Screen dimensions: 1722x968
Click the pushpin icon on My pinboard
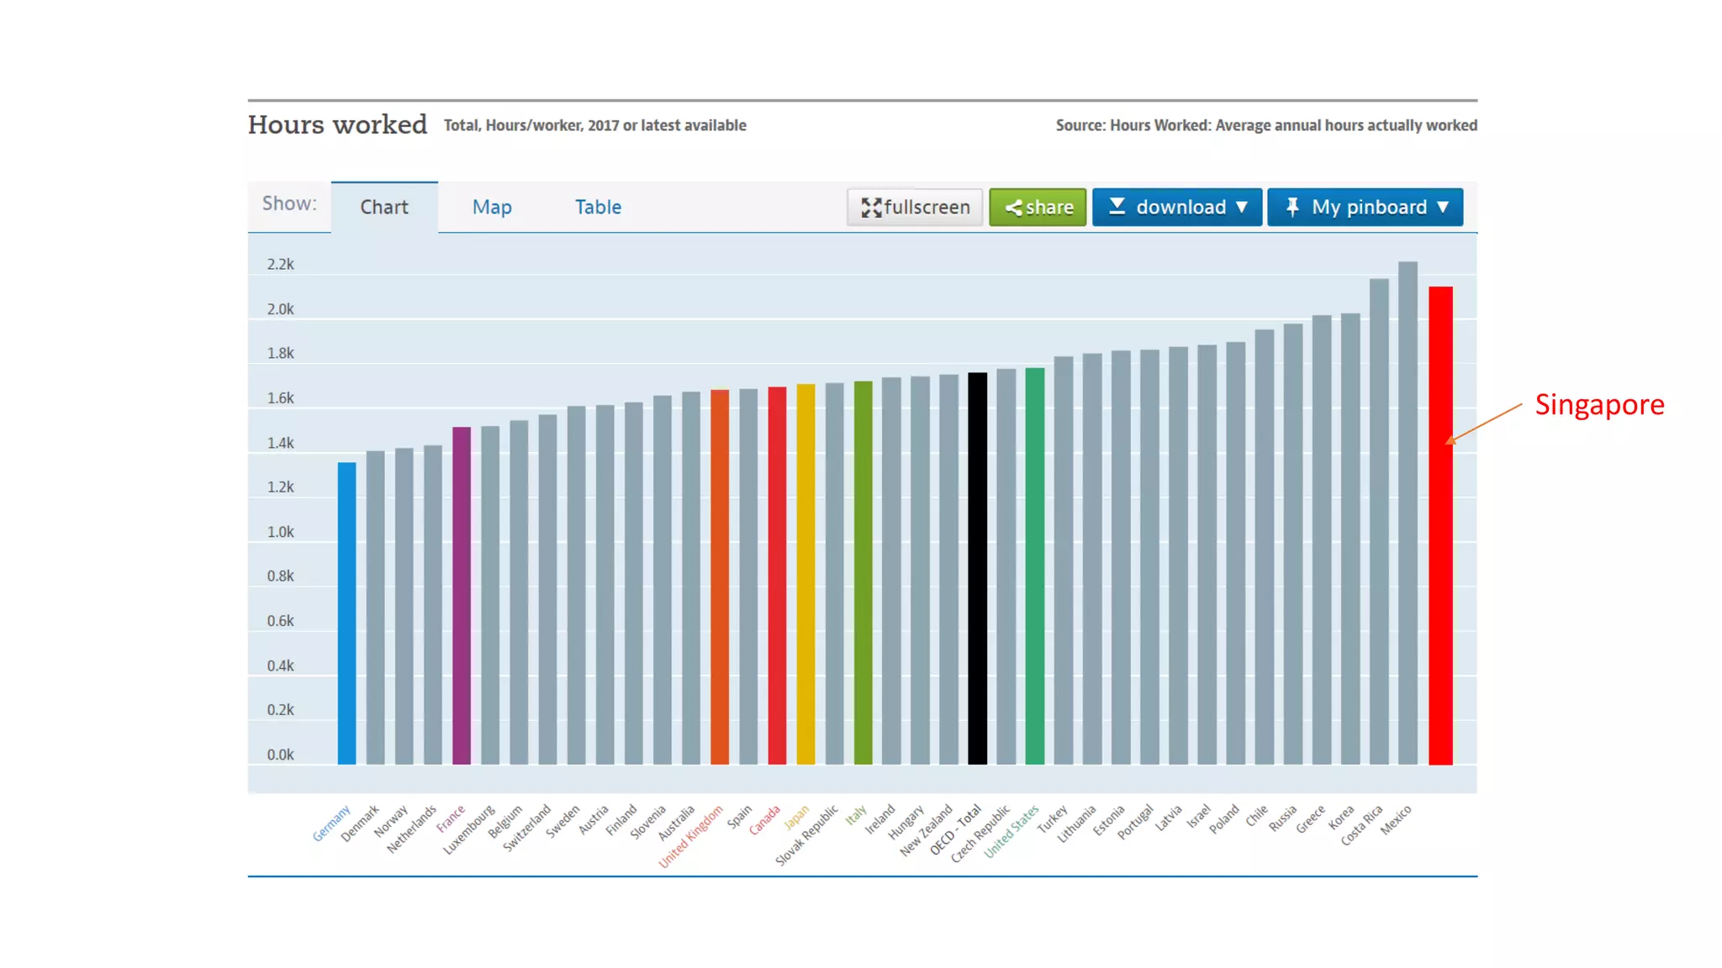pyautogui.click(x=1292, y=207)
